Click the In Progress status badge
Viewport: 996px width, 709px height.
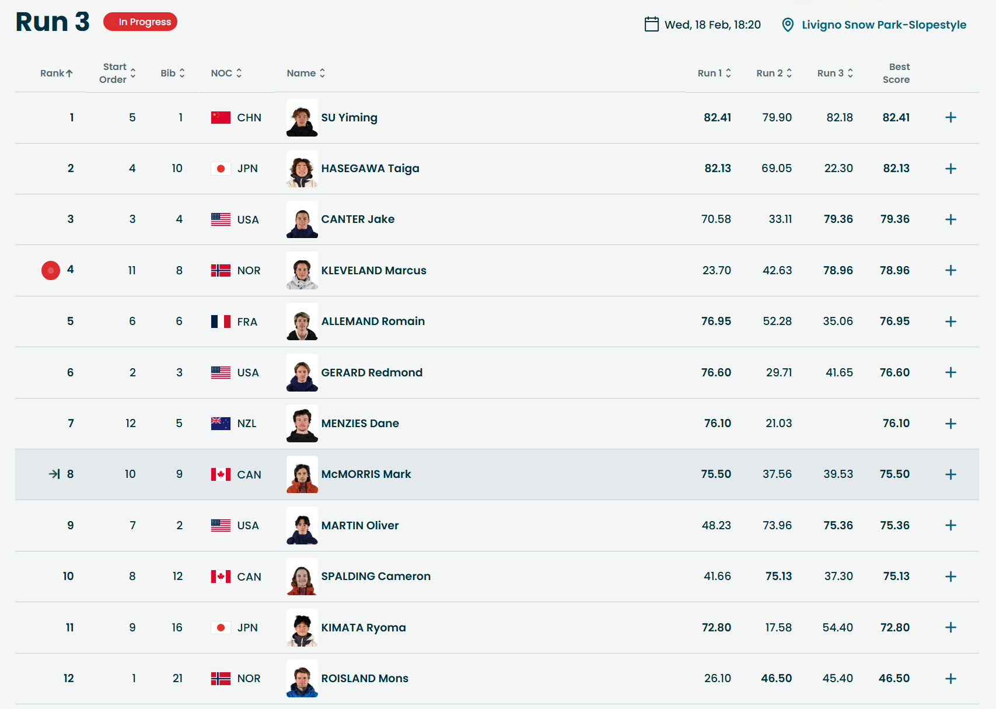pos(141,22)
